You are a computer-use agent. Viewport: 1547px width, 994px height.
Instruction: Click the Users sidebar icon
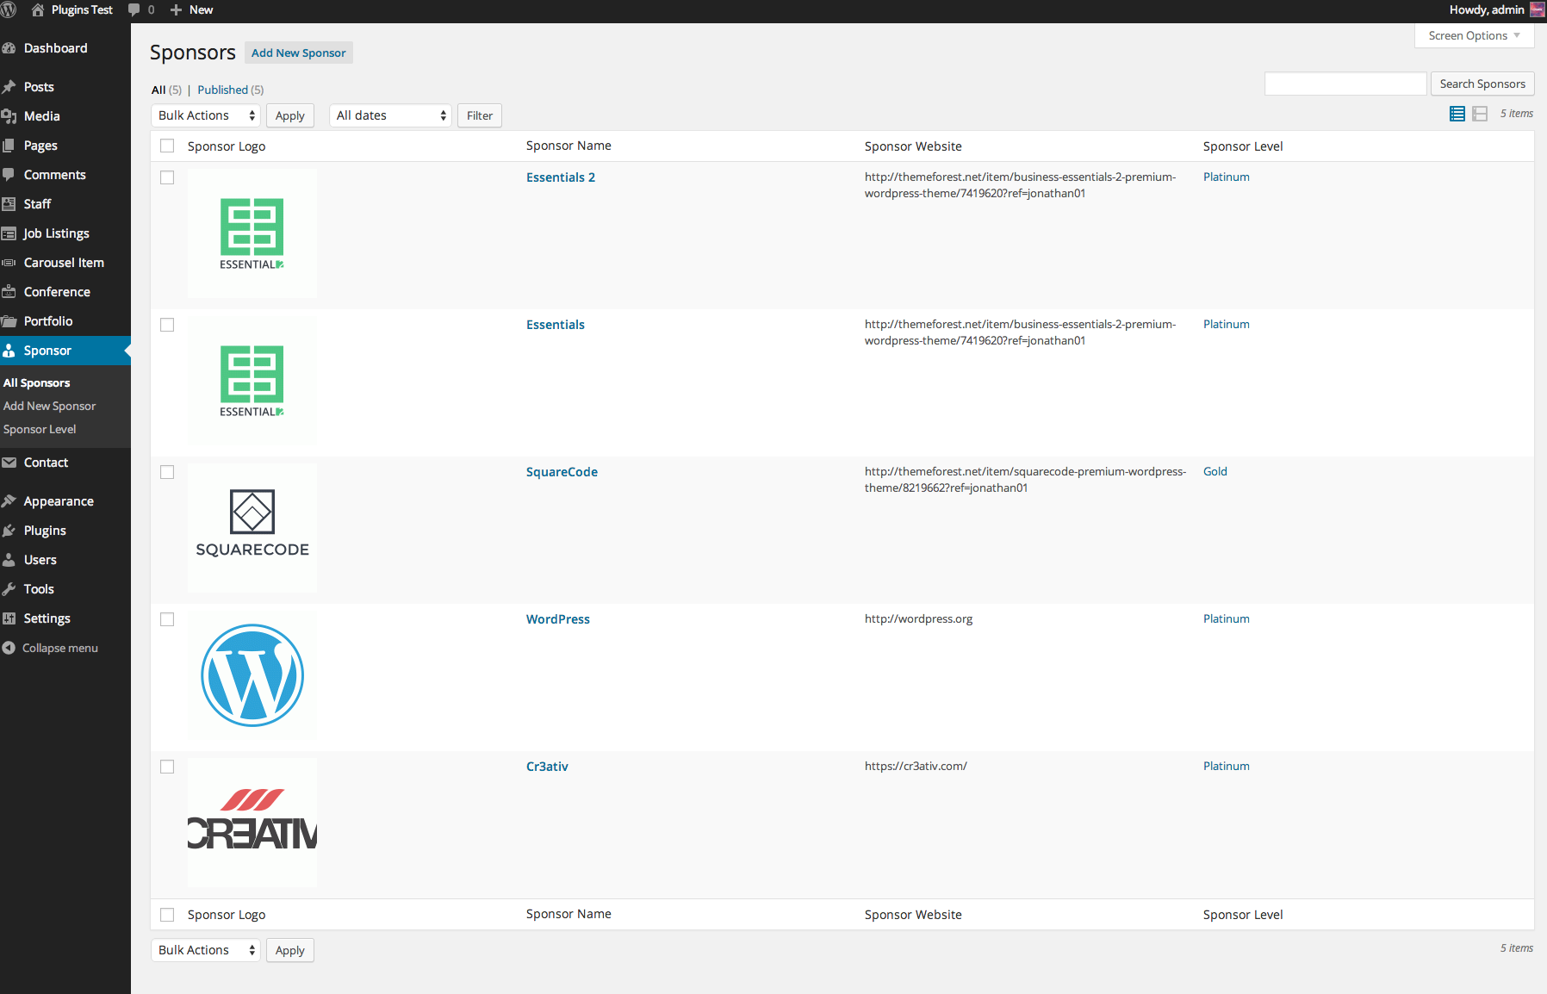pos(9,560)
